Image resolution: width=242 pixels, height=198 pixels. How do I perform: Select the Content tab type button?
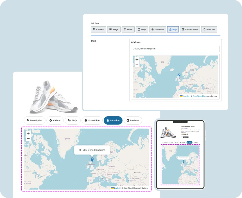[x=98, y=29]
